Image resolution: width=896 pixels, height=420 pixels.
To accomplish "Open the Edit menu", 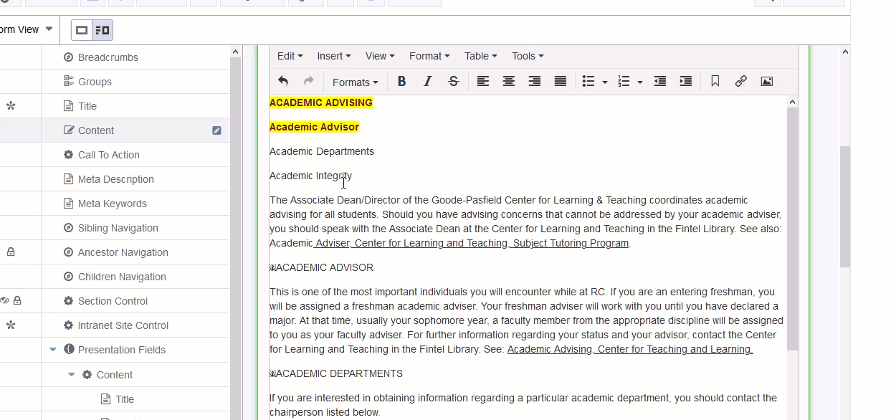I will 290,56.
